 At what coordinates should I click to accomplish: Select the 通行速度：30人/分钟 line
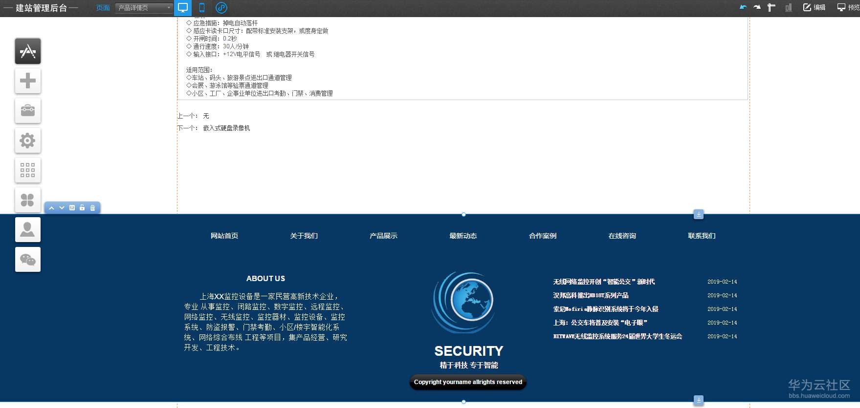218,46
